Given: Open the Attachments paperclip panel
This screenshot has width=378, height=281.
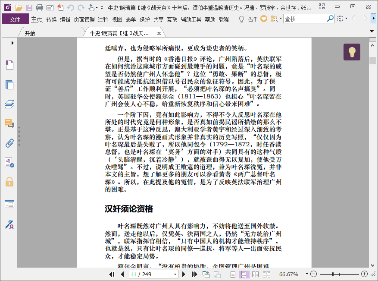Looking at the screenshot, I should pos(9,143).
